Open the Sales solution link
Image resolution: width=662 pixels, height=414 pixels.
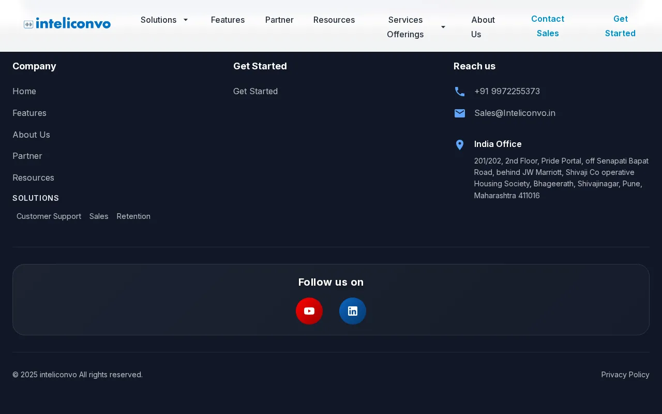click(99, 216)
